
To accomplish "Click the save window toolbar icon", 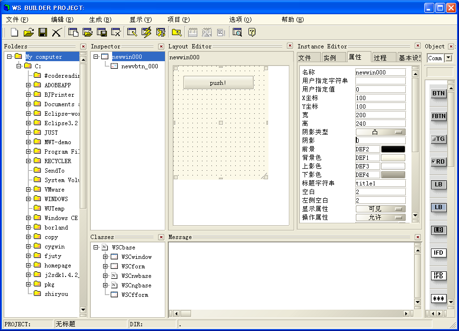I will point(102,32).
